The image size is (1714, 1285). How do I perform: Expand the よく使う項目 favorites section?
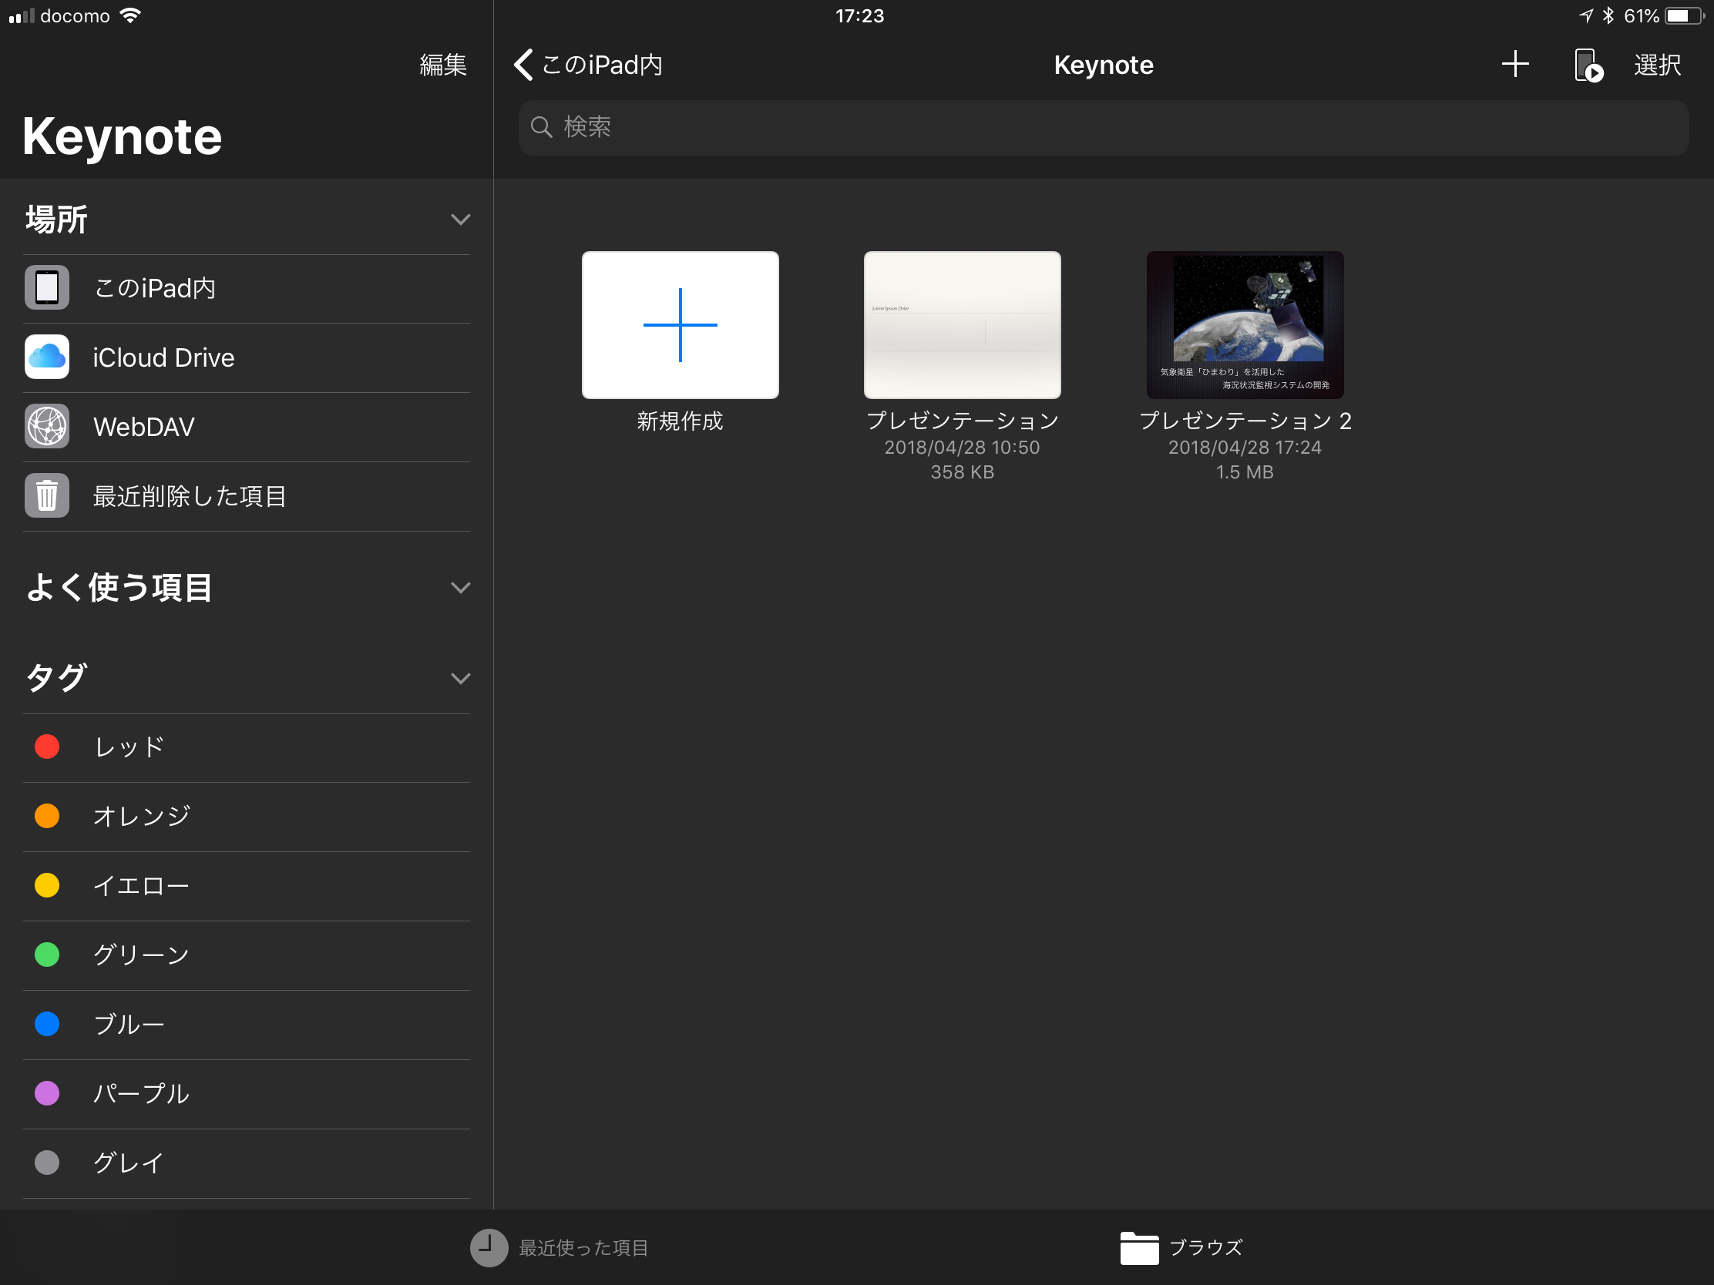(460, 588)
